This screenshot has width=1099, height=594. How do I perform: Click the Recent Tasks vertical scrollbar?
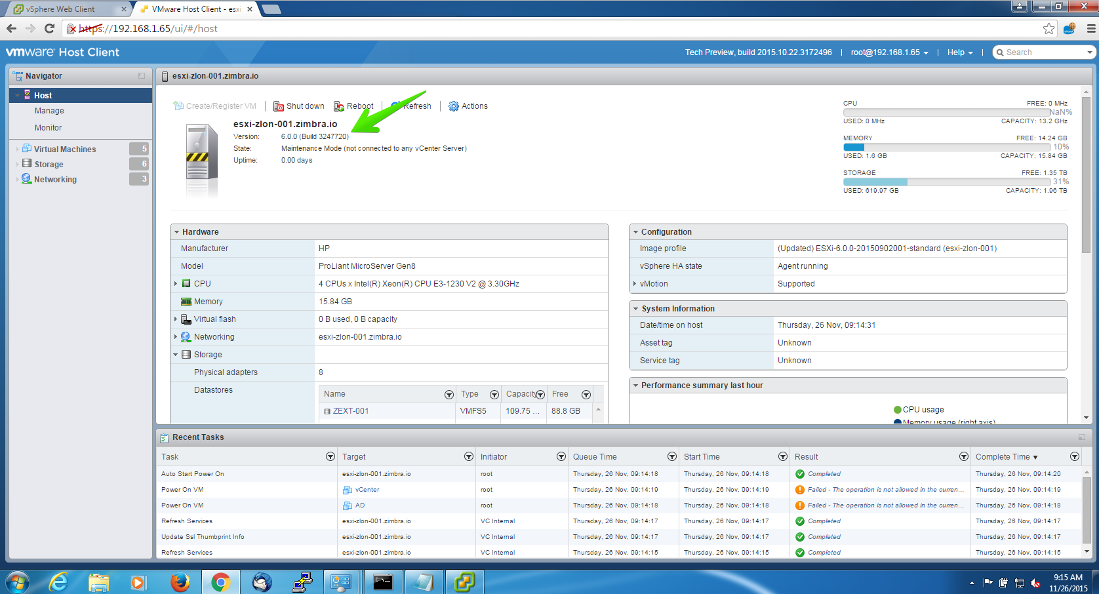pos(1087,511)
